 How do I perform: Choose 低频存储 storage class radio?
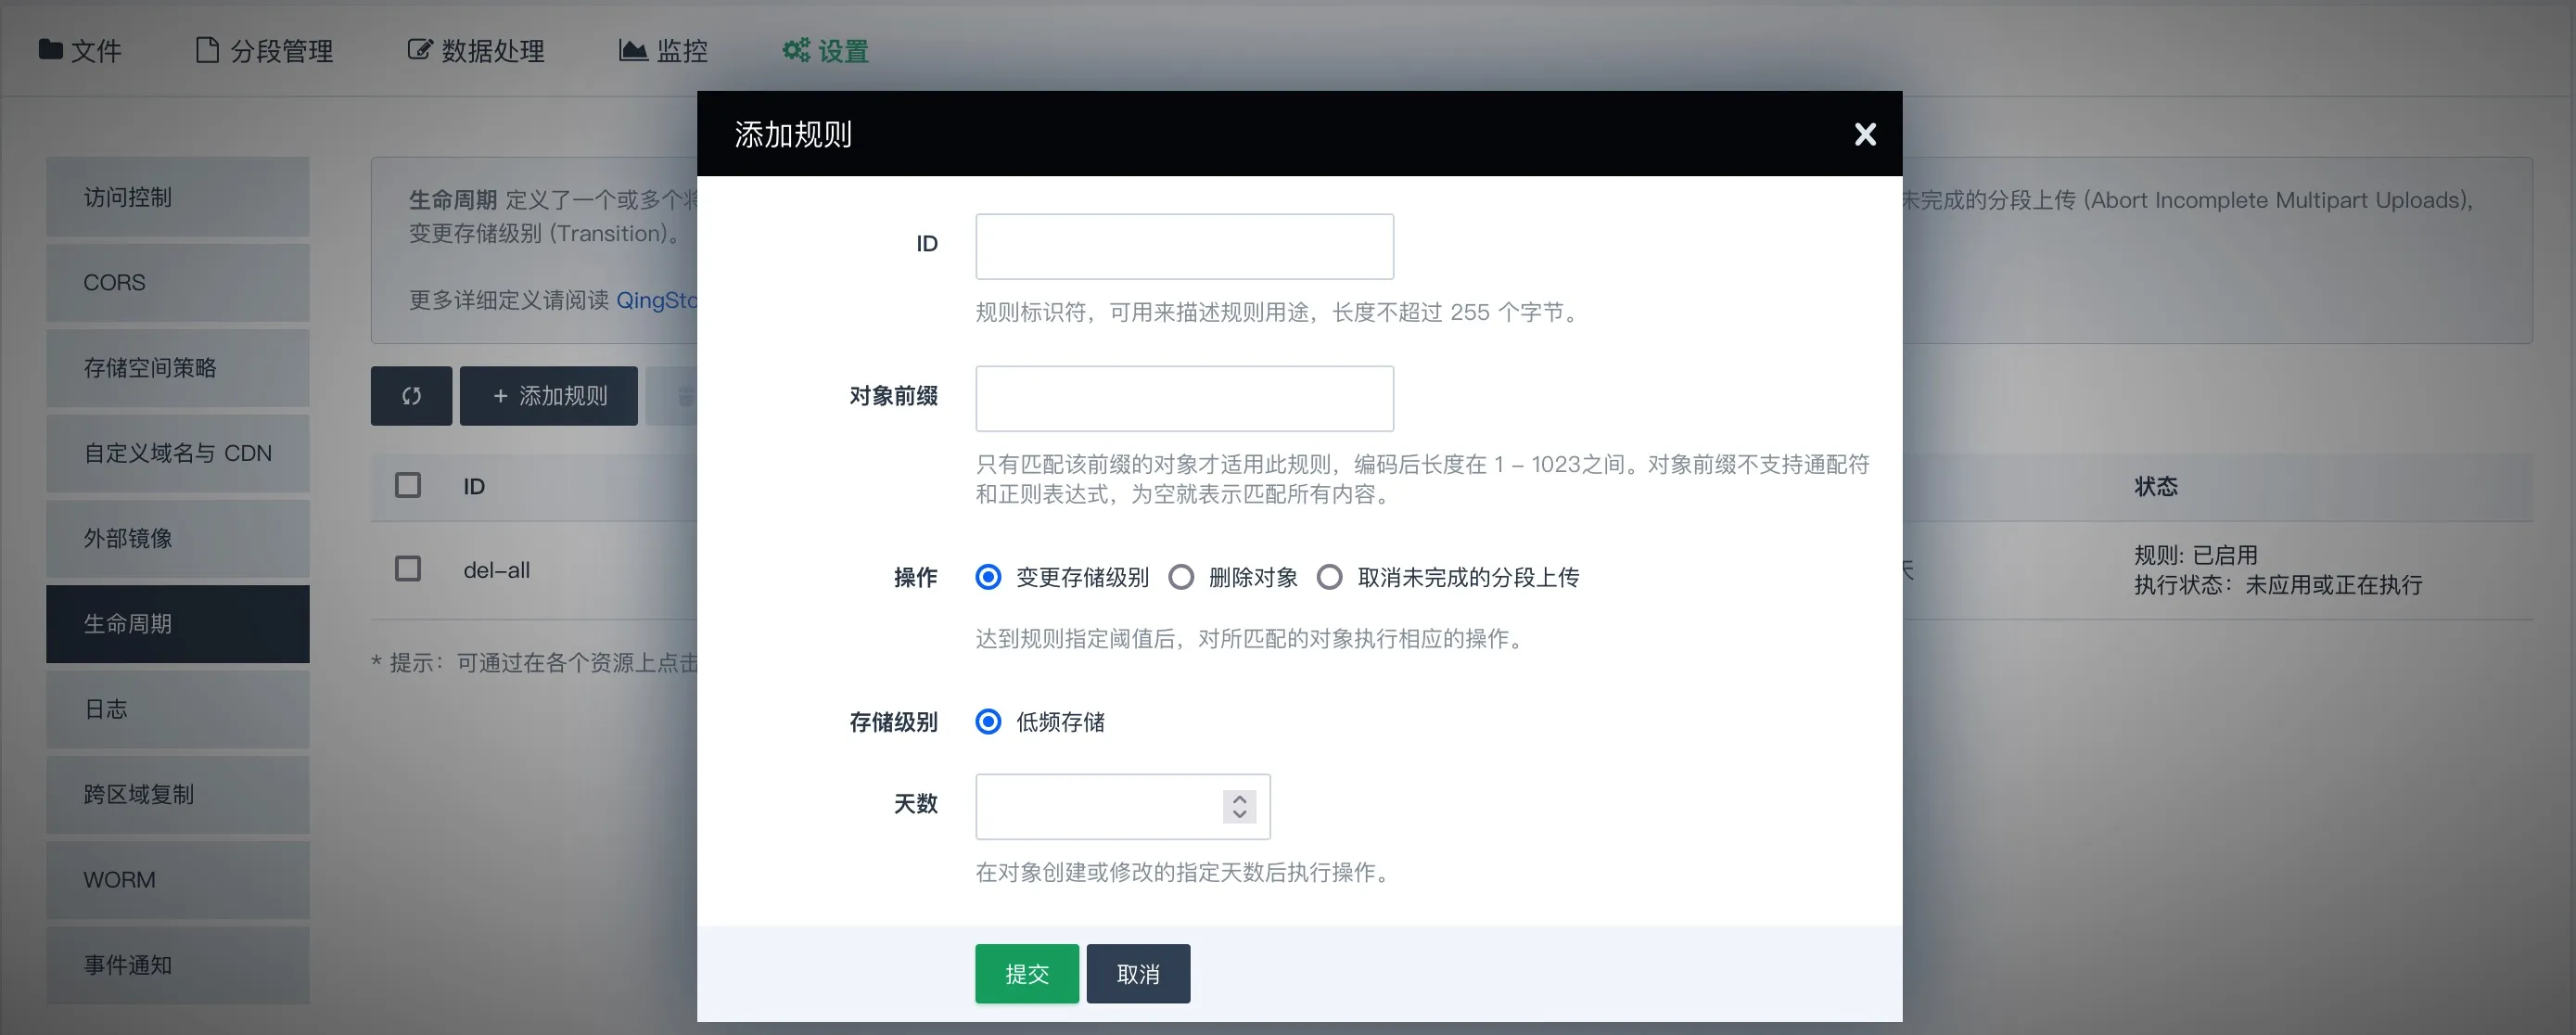pyautogui.click(x=988, y=722)
